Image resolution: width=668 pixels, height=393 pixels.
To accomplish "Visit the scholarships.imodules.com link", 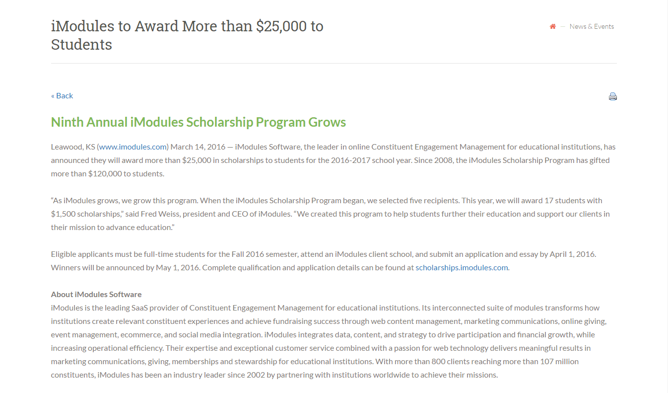I will coord(462,267).
